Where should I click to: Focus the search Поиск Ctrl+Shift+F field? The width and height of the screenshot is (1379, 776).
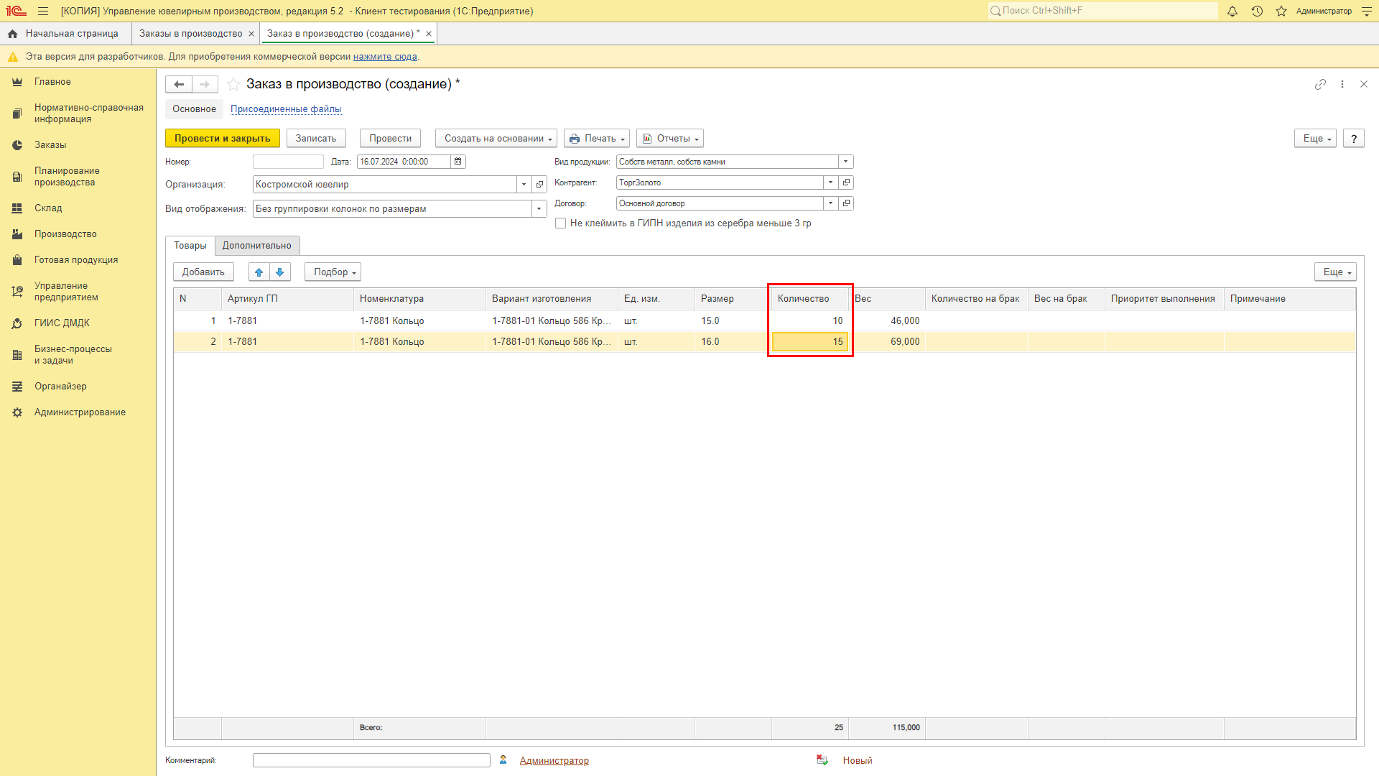pos(1102,11)
